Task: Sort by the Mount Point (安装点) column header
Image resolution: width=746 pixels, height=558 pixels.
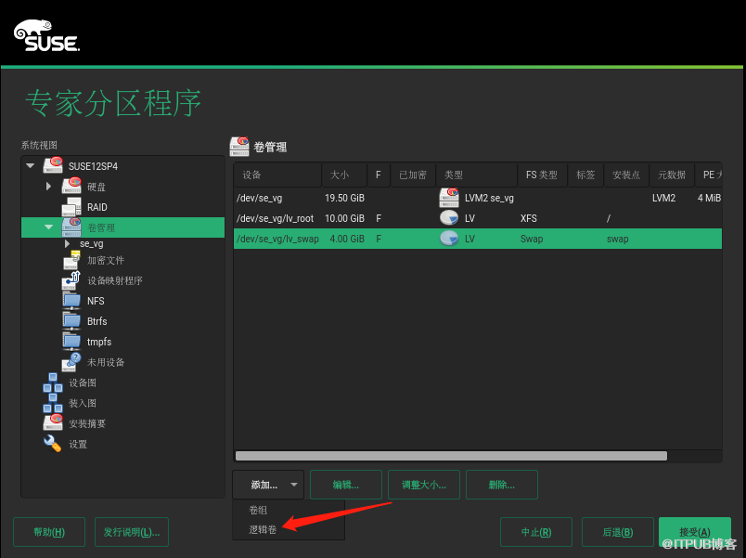Action: (x=626, y=175)
